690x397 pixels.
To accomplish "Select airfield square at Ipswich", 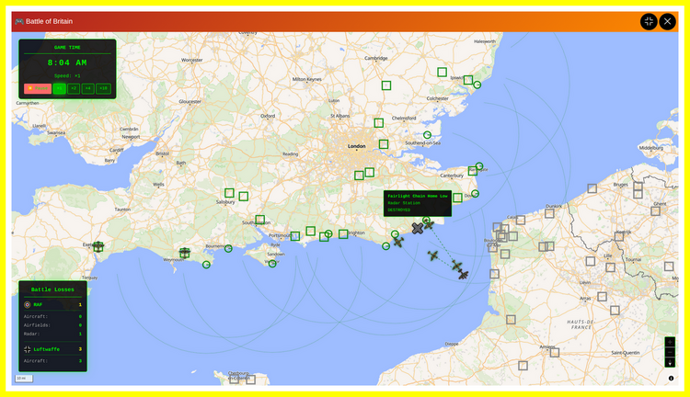I will point(468,80).
